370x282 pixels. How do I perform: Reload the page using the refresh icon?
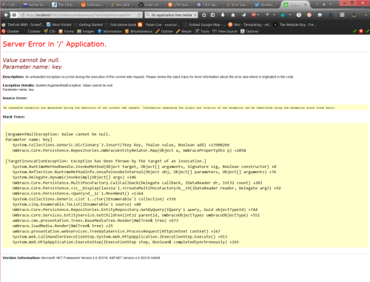(x=139, y=15)
